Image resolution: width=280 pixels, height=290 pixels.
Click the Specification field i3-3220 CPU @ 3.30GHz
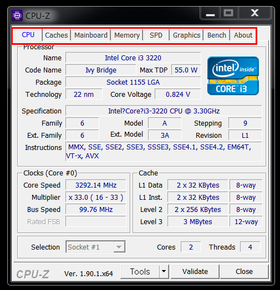click(x=164, y=111)
